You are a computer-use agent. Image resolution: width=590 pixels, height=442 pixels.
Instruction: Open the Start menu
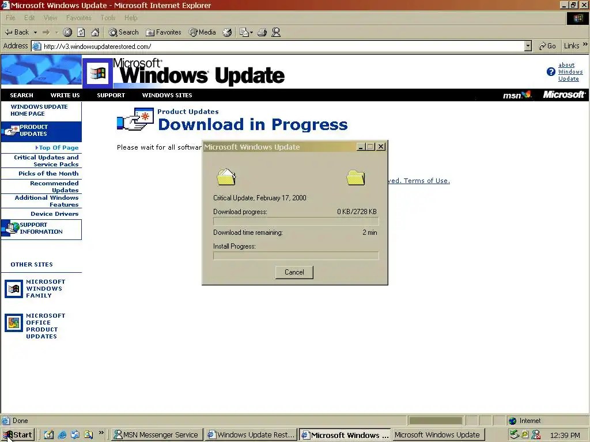tap(18, 435)
